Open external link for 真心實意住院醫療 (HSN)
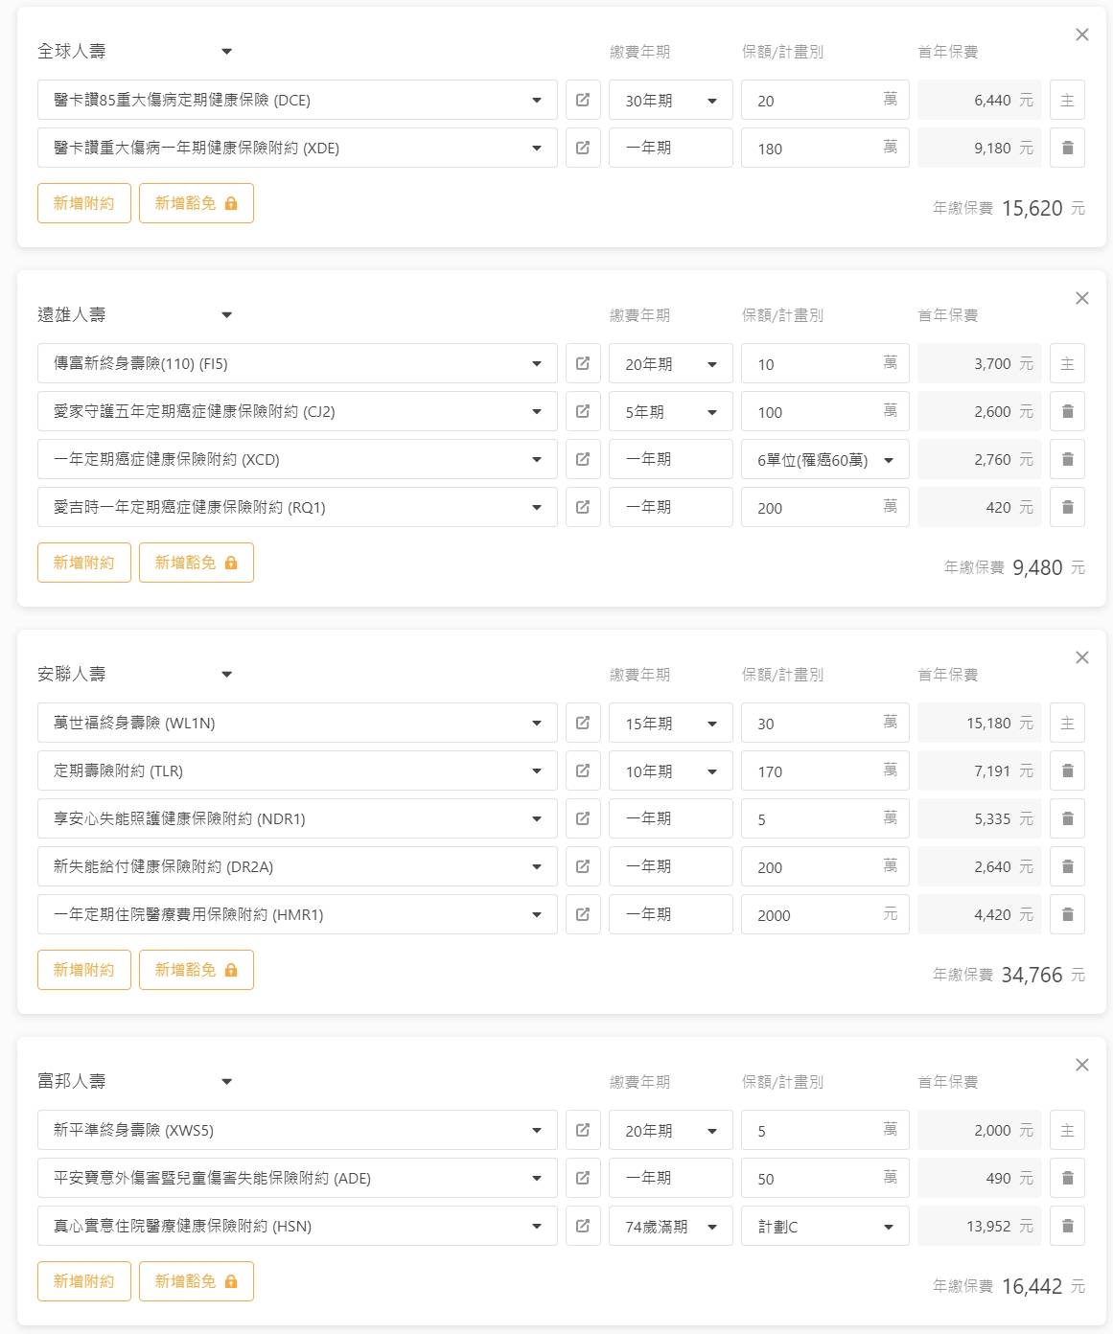This screenshot has width=1113, height=1334. pos(583,1226)
